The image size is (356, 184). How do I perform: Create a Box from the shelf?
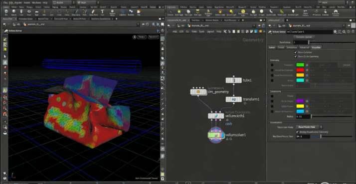click(x=6, y=12)
